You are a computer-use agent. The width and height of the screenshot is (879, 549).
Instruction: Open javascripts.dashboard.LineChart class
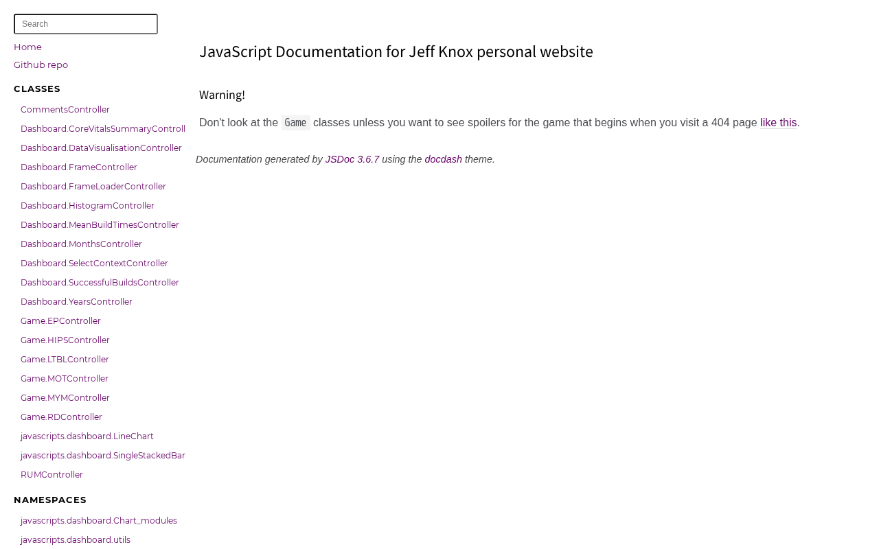click(87, 436)
